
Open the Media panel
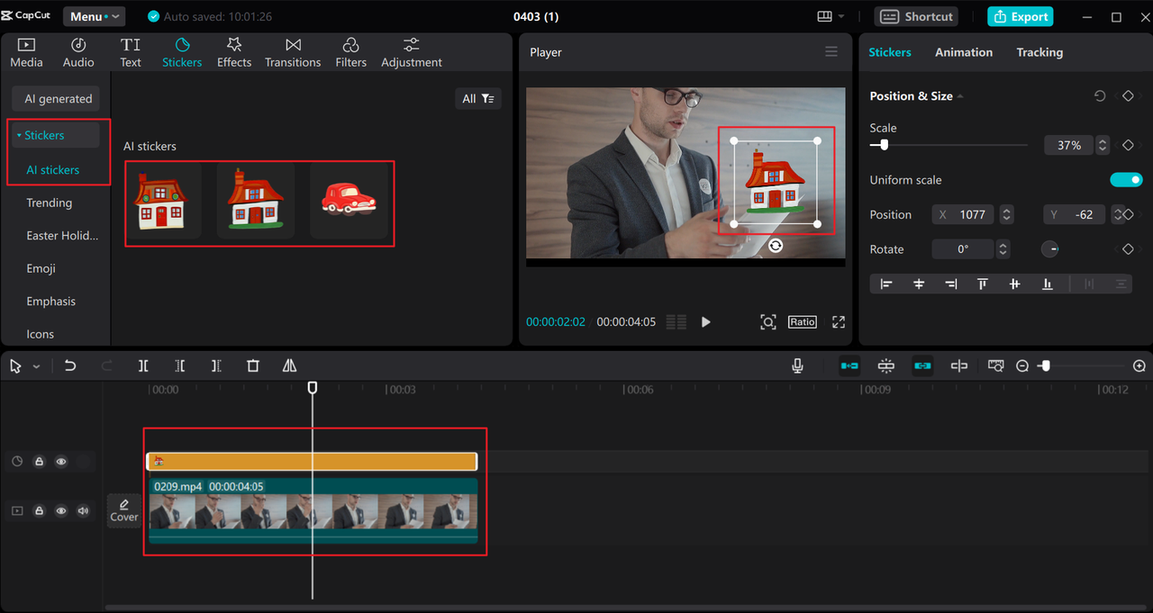pos(26,53)
